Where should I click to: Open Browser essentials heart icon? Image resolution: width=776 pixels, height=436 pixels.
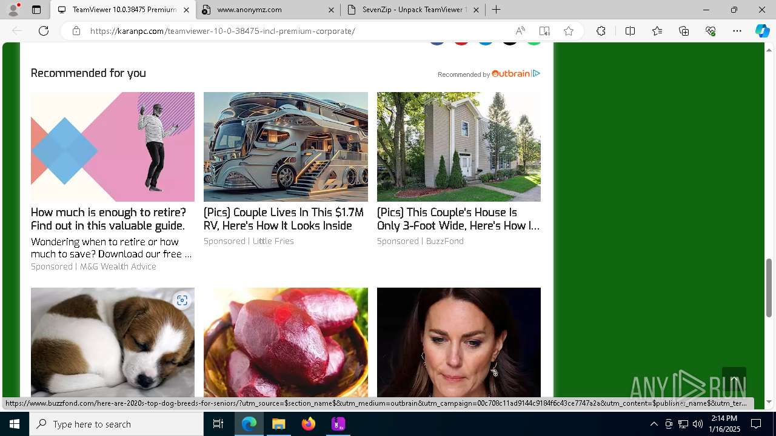coord(711,31)
